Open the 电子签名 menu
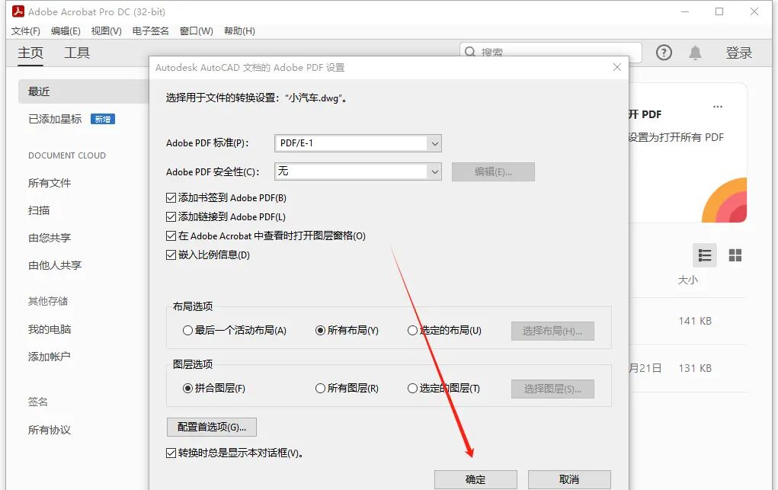Viewport: 778px width, 490px height. [150, 30]
